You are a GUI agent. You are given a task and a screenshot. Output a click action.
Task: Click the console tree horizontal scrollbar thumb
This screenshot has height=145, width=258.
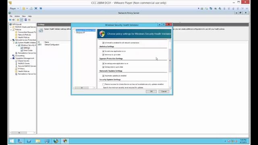(x=19, y=133)
